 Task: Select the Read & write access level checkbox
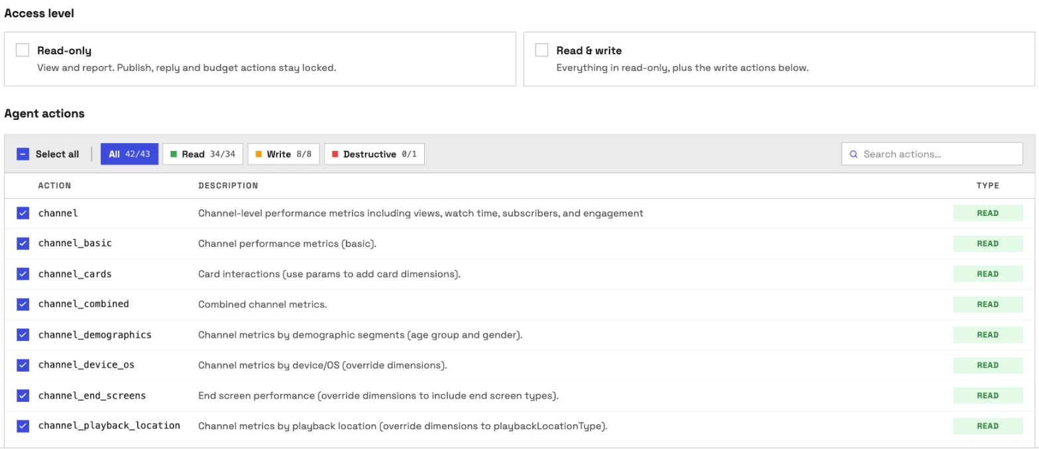point(542,50)
